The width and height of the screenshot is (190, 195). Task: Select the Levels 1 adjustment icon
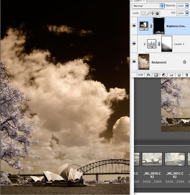151,44
